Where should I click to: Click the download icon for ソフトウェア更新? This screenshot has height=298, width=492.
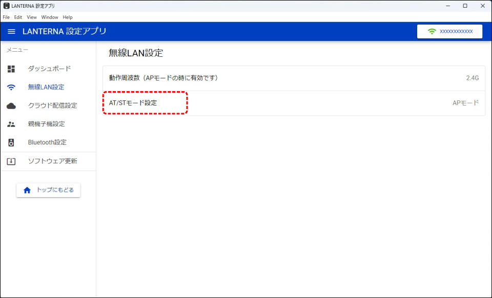(11, 161)
